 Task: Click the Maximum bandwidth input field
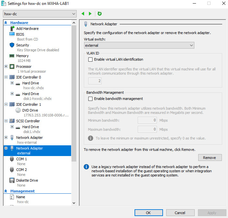147,129
